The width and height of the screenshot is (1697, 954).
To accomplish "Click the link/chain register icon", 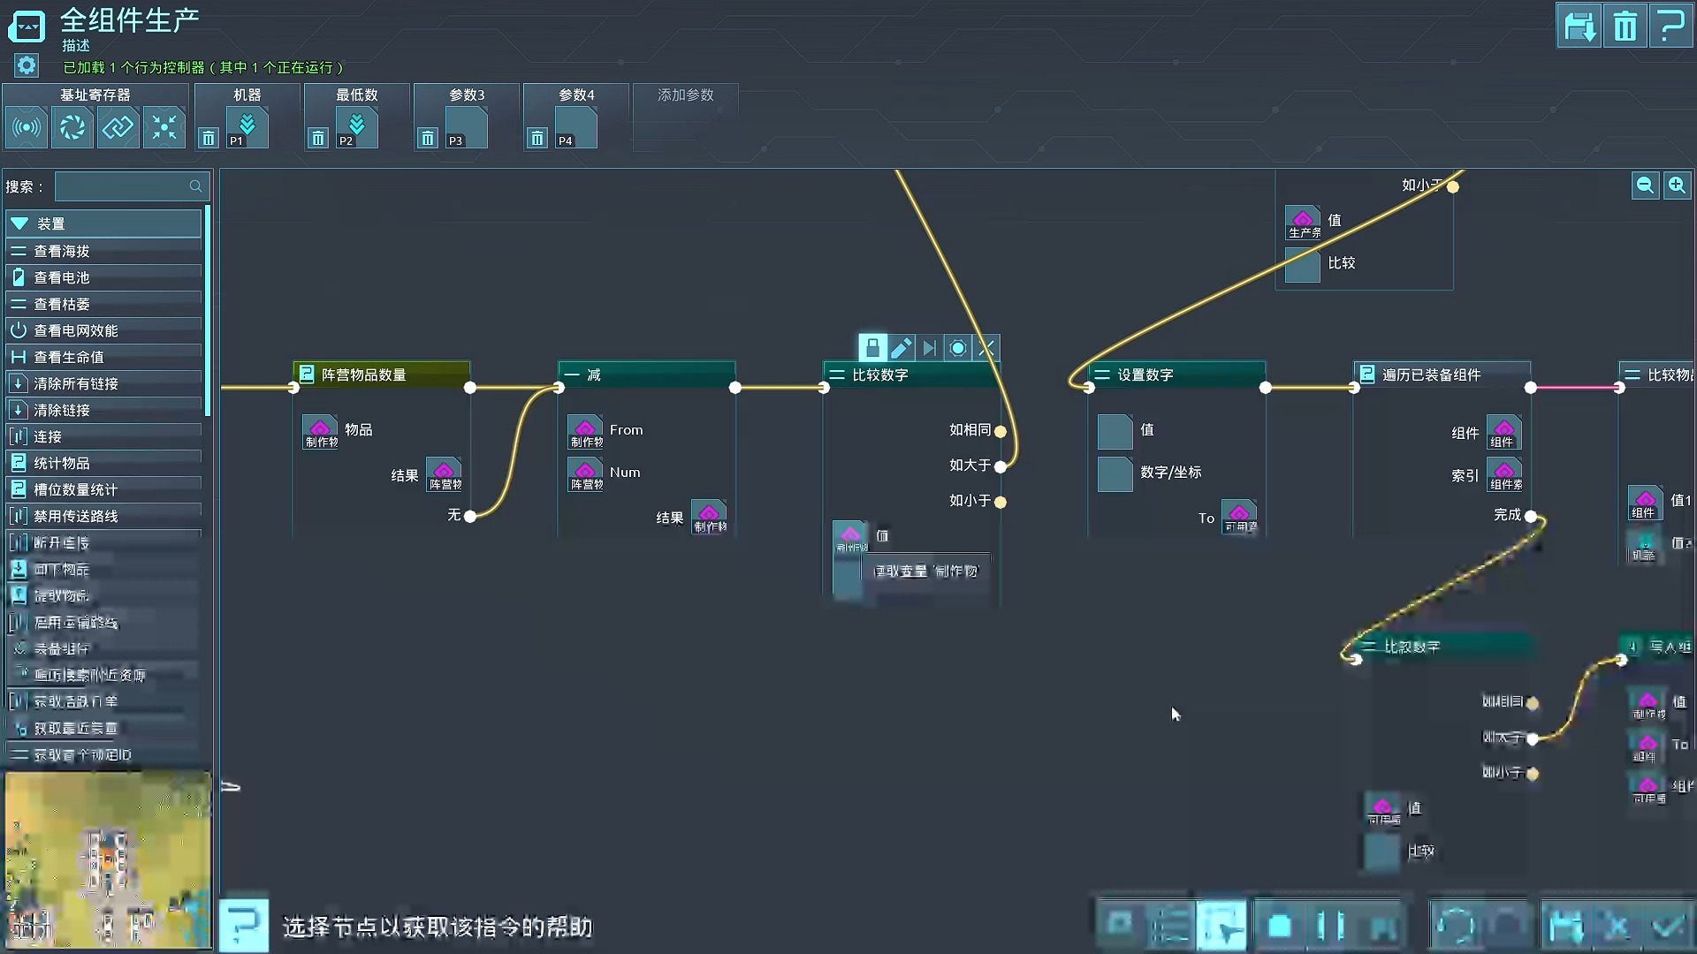I will point(118,127).
